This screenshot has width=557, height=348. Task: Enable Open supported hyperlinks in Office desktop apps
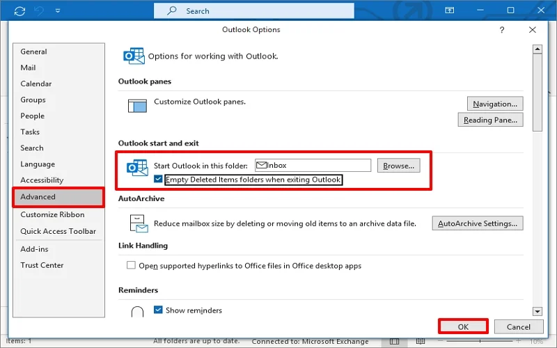tap(131, 265)
